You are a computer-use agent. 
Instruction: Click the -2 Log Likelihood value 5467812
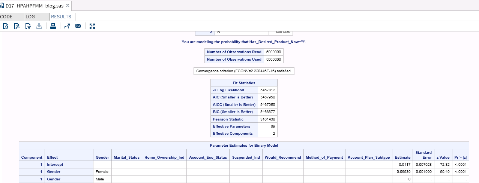(267, 90)
